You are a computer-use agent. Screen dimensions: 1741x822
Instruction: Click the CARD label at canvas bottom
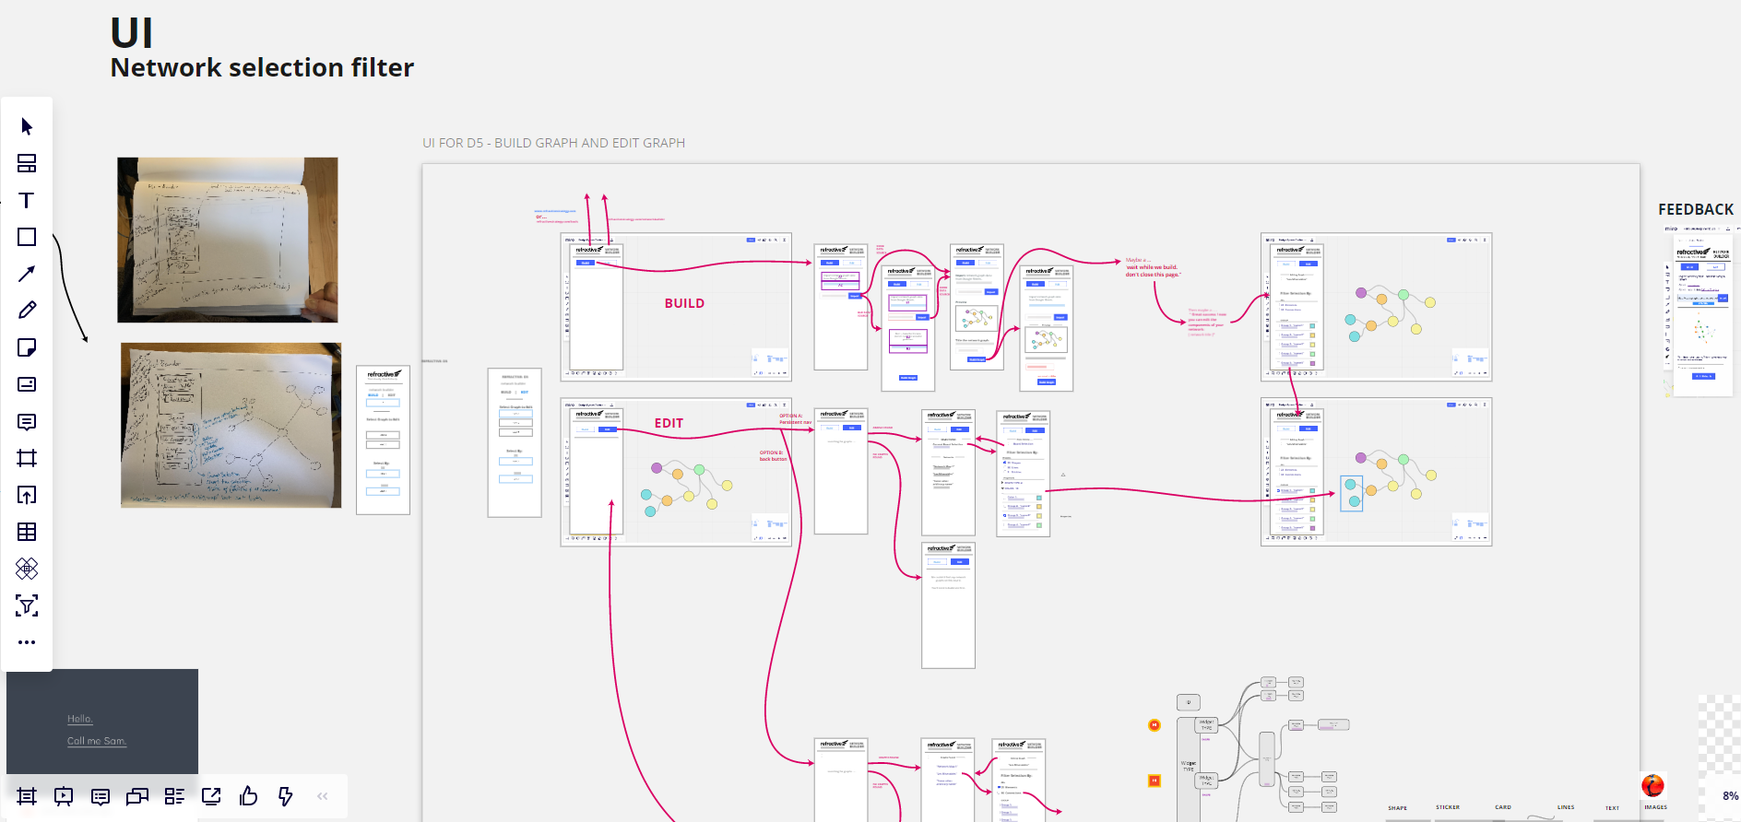click(1503, 807)
